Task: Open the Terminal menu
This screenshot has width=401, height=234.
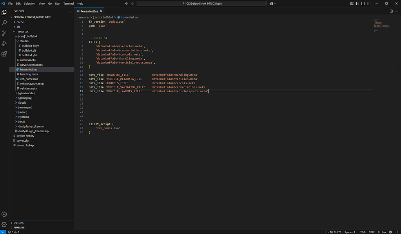Action: tap(69, 4)
